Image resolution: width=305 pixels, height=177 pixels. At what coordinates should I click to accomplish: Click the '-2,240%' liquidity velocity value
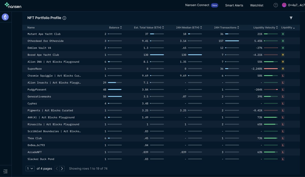point(256,69)
